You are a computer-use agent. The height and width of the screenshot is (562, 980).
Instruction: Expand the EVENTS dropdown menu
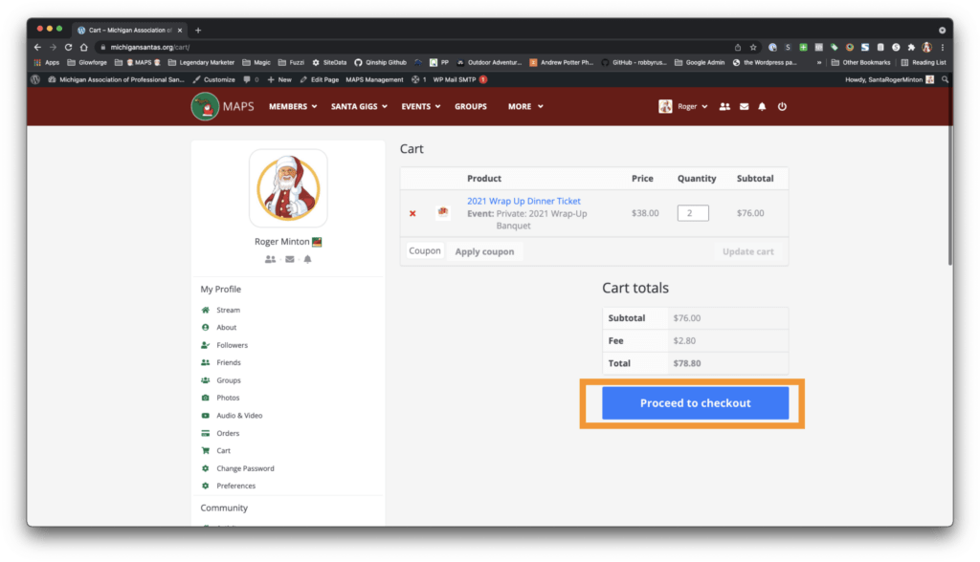pos(421,107)
